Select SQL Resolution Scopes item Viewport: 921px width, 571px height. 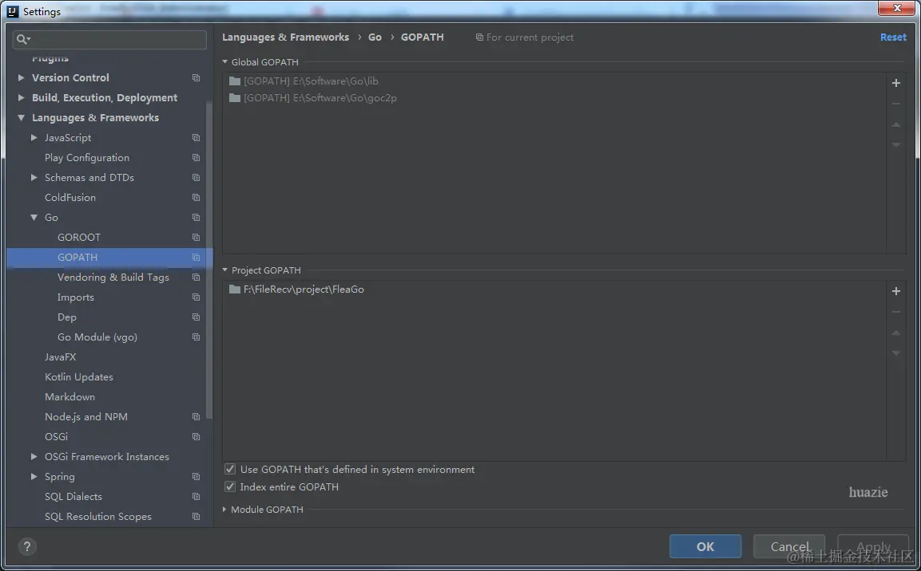coord(97,517)
